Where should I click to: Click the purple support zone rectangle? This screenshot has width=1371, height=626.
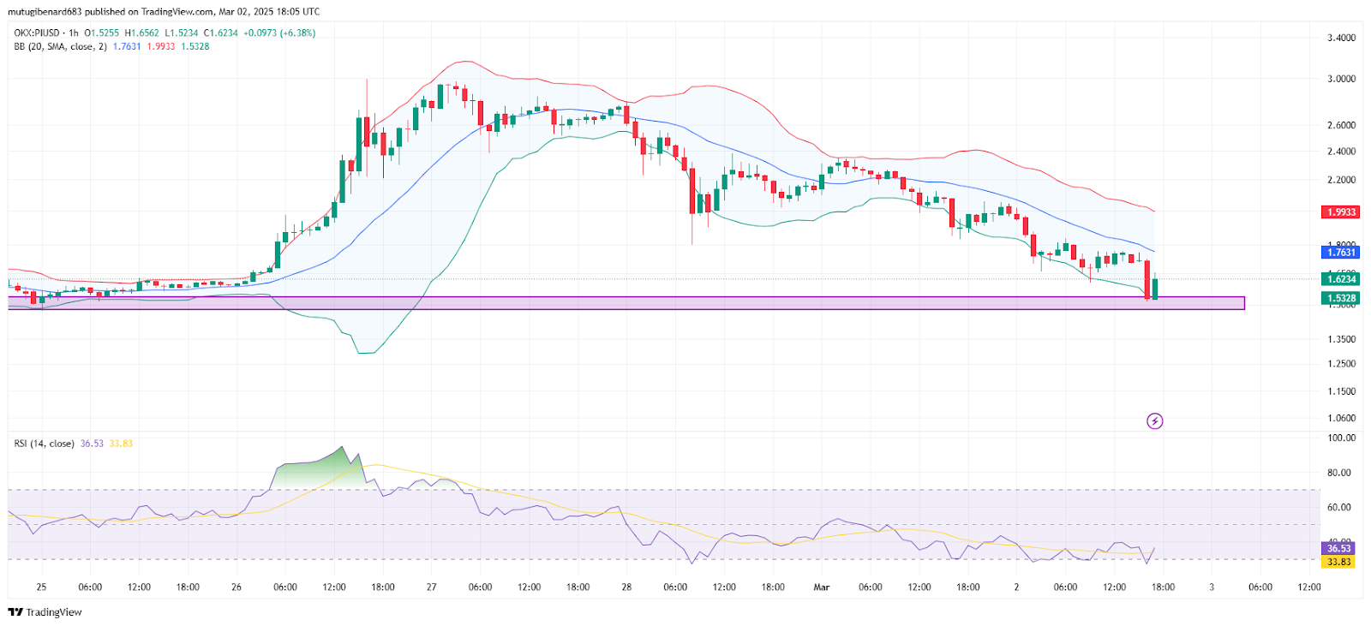point(626,303)
